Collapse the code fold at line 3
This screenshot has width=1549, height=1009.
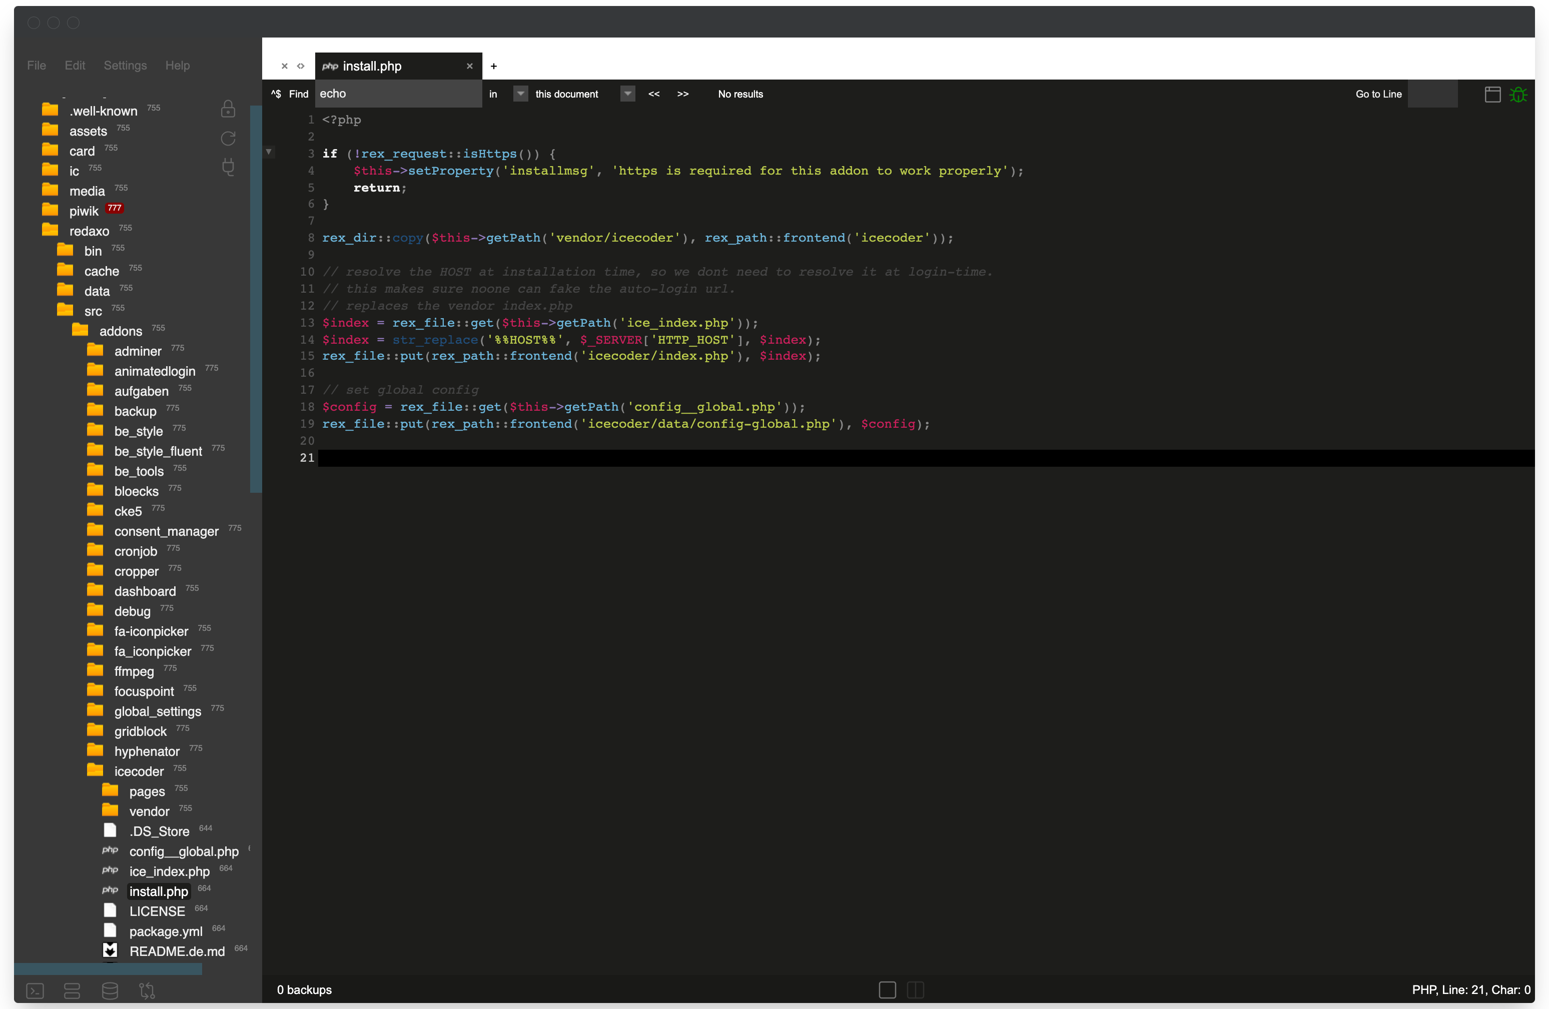tap(269, 152)
